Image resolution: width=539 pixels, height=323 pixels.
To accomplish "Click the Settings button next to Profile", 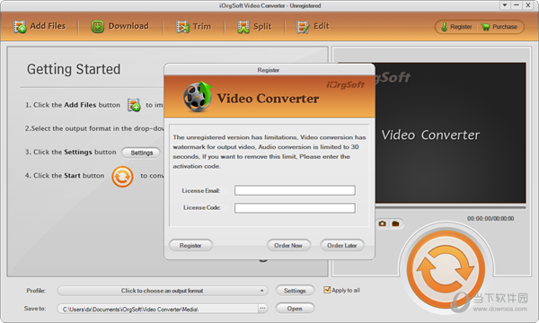I will point(295,291).
